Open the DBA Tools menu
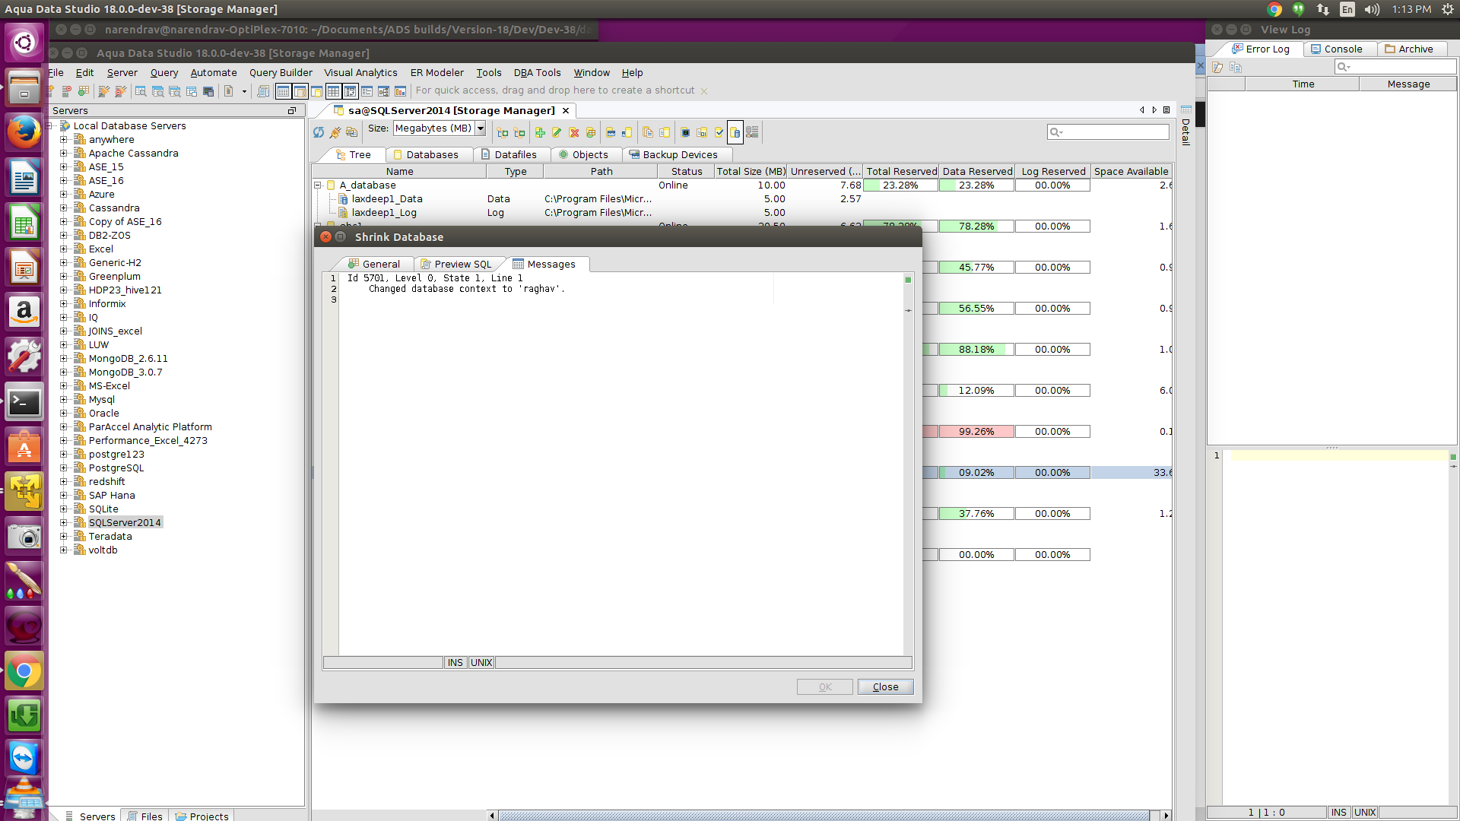 pos(537,73)
